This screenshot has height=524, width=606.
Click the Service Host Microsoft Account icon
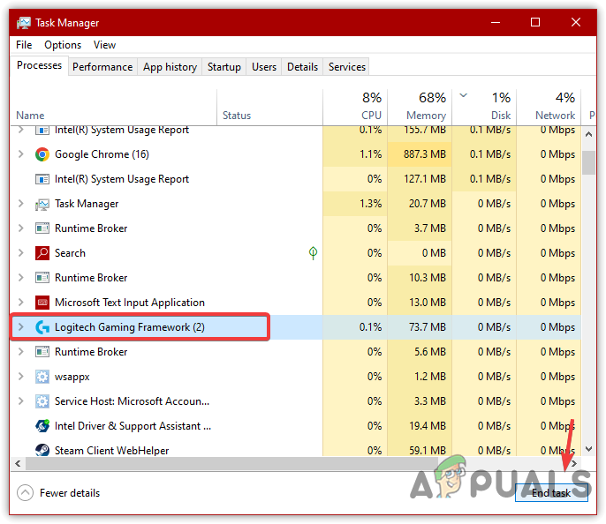pos(42,401)
